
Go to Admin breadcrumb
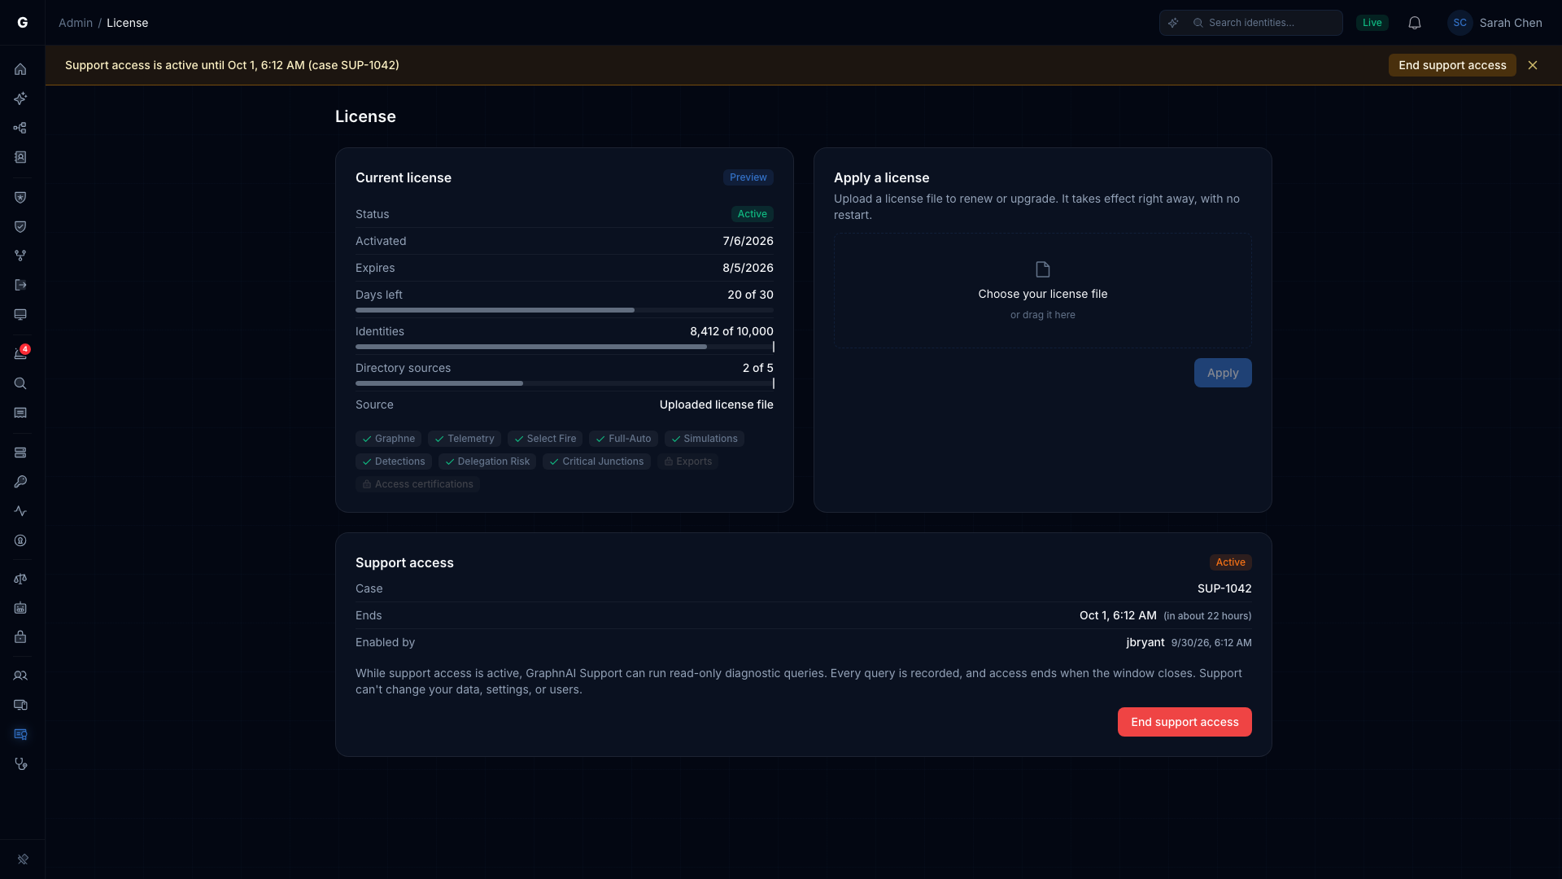tap(76, 23)
